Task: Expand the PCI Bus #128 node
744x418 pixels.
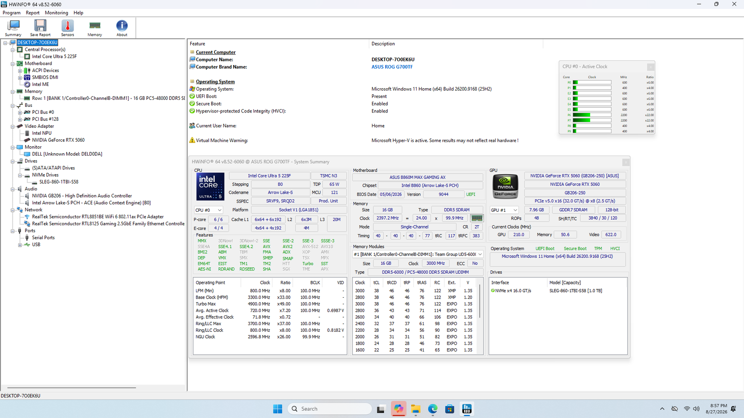Action: pos(20,119)
